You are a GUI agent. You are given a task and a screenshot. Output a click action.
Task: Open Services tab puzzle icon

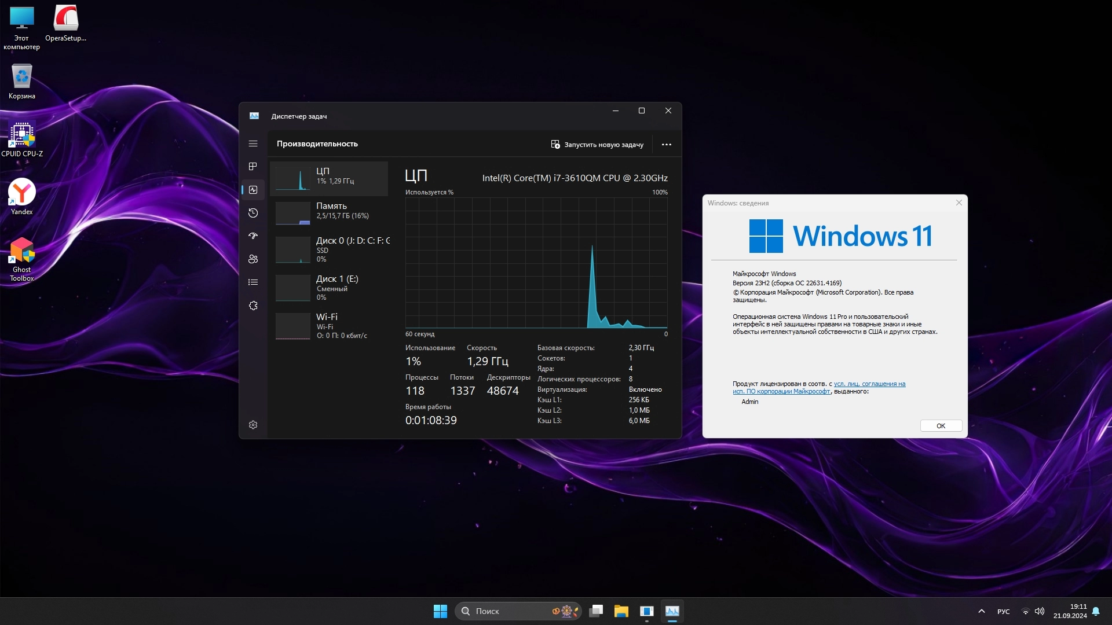pos(253,306)
